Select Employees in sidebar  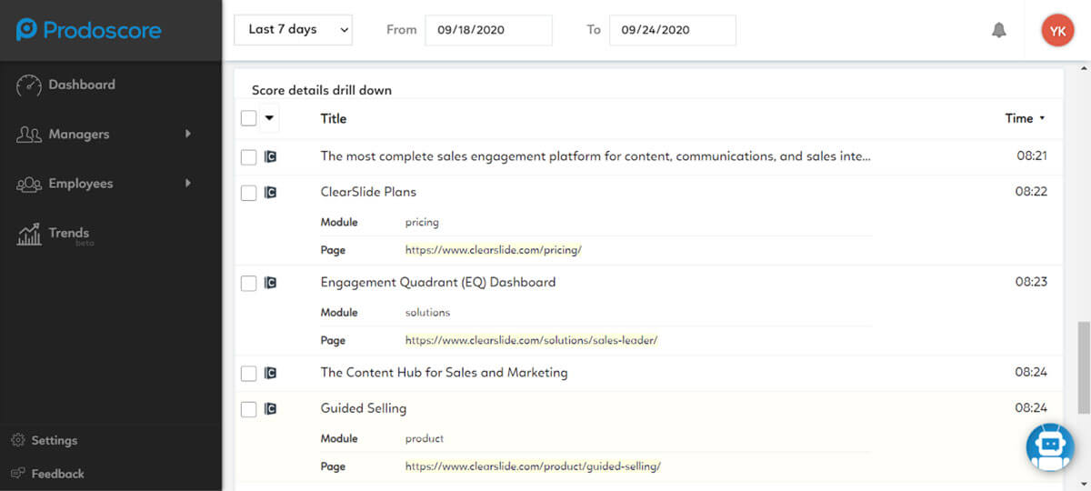pos(81,184)
